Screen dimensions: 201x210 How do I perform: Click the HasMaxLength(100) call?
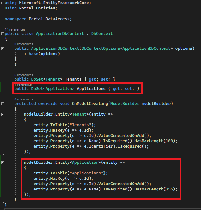click(x=157, y=141)
